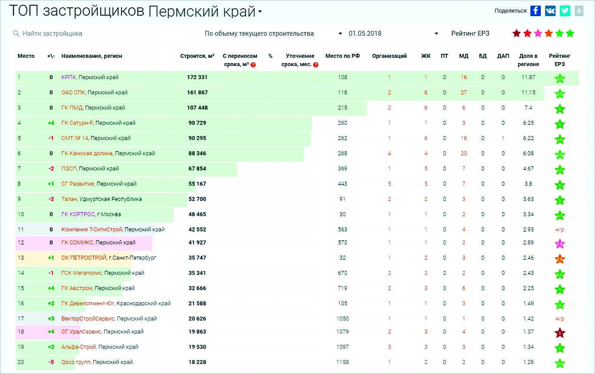
Task: Click the rating star in ГК КОРТРОС row
Action: click(560, 215)
